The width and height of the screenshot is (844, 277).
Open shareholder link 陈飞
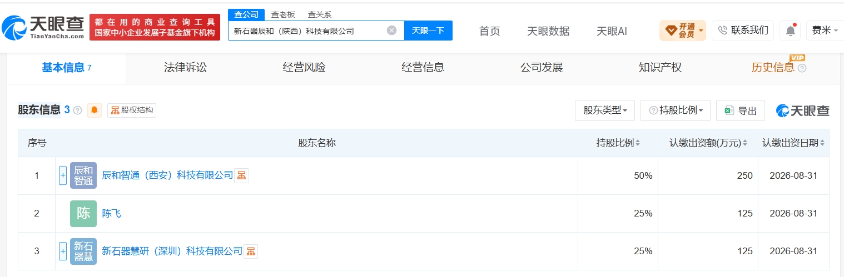111,213
